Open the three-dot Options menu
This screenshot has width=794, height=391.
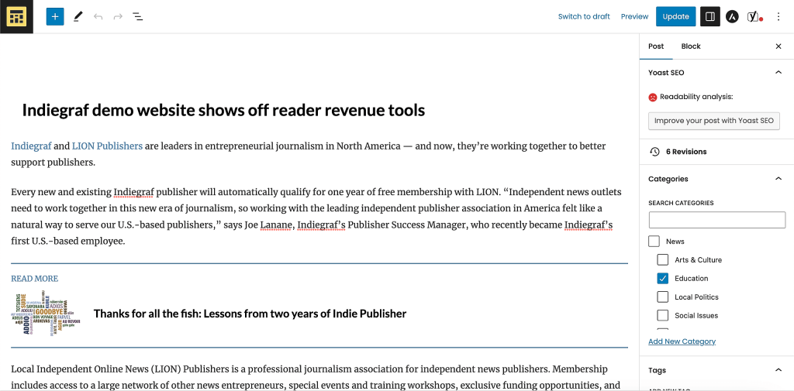point(778,16)
